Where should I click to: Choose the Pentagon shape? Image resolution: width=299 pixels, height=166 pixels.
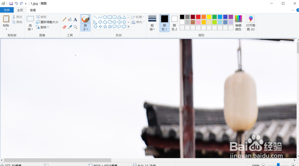pos(105,22)
